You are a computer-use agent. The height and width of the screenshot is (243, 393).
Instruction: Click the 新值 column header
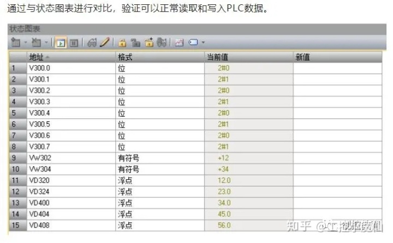pyautogui.click(x=338, y=57)
